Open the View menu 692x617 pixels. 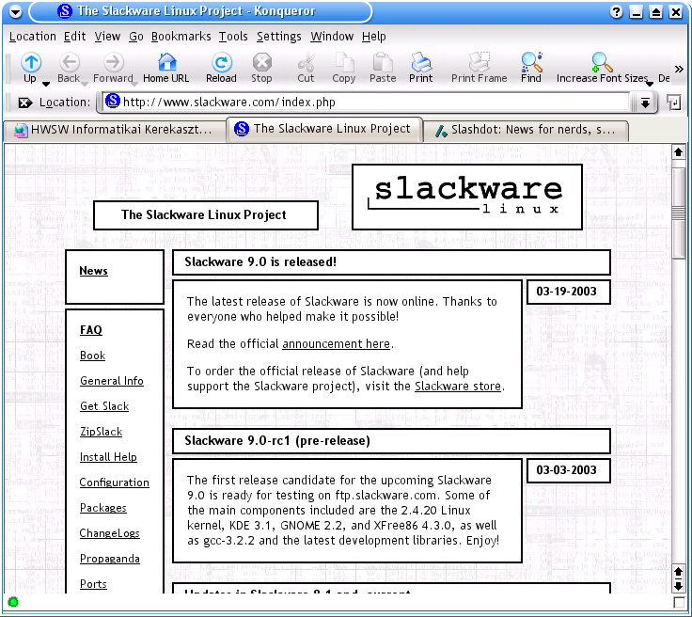[x=107, y=36]
